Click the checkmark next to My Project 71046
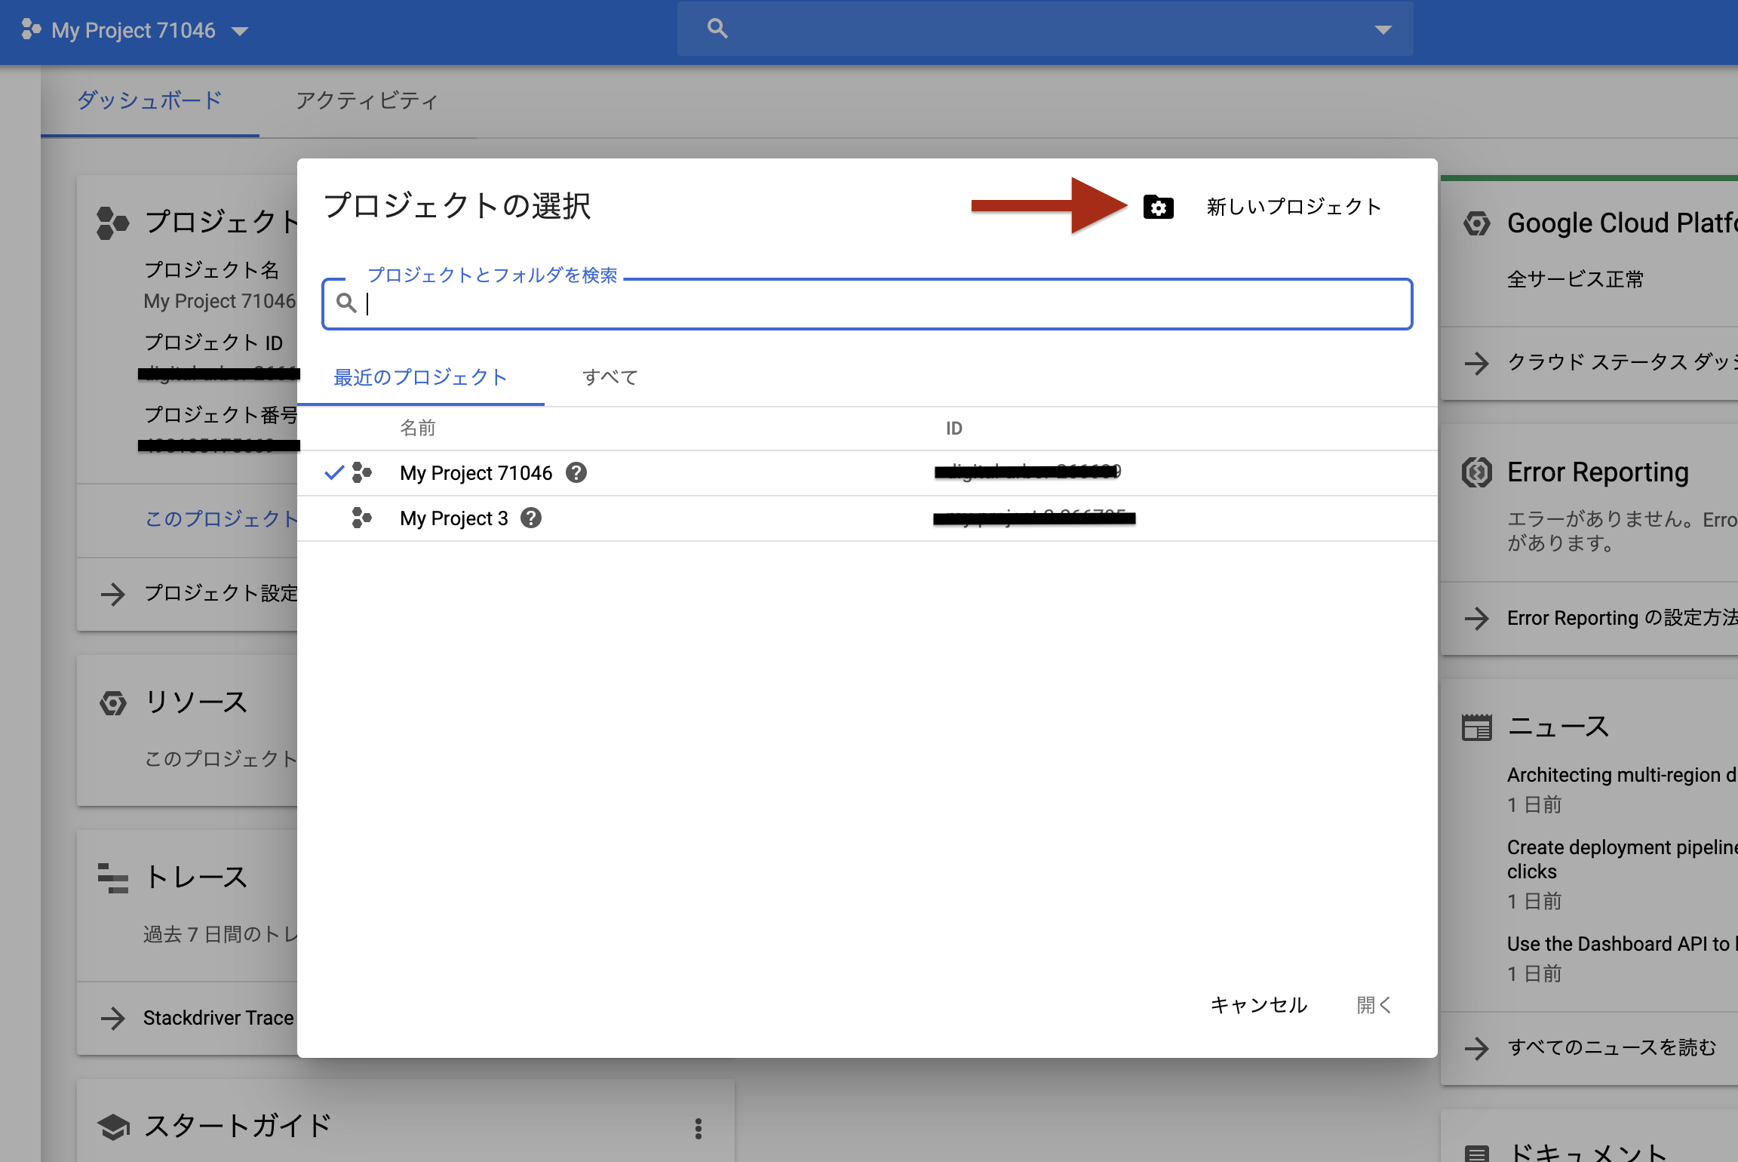Image resolution: width=1738 pixels, height=1162 pixels. pos(334,473)
